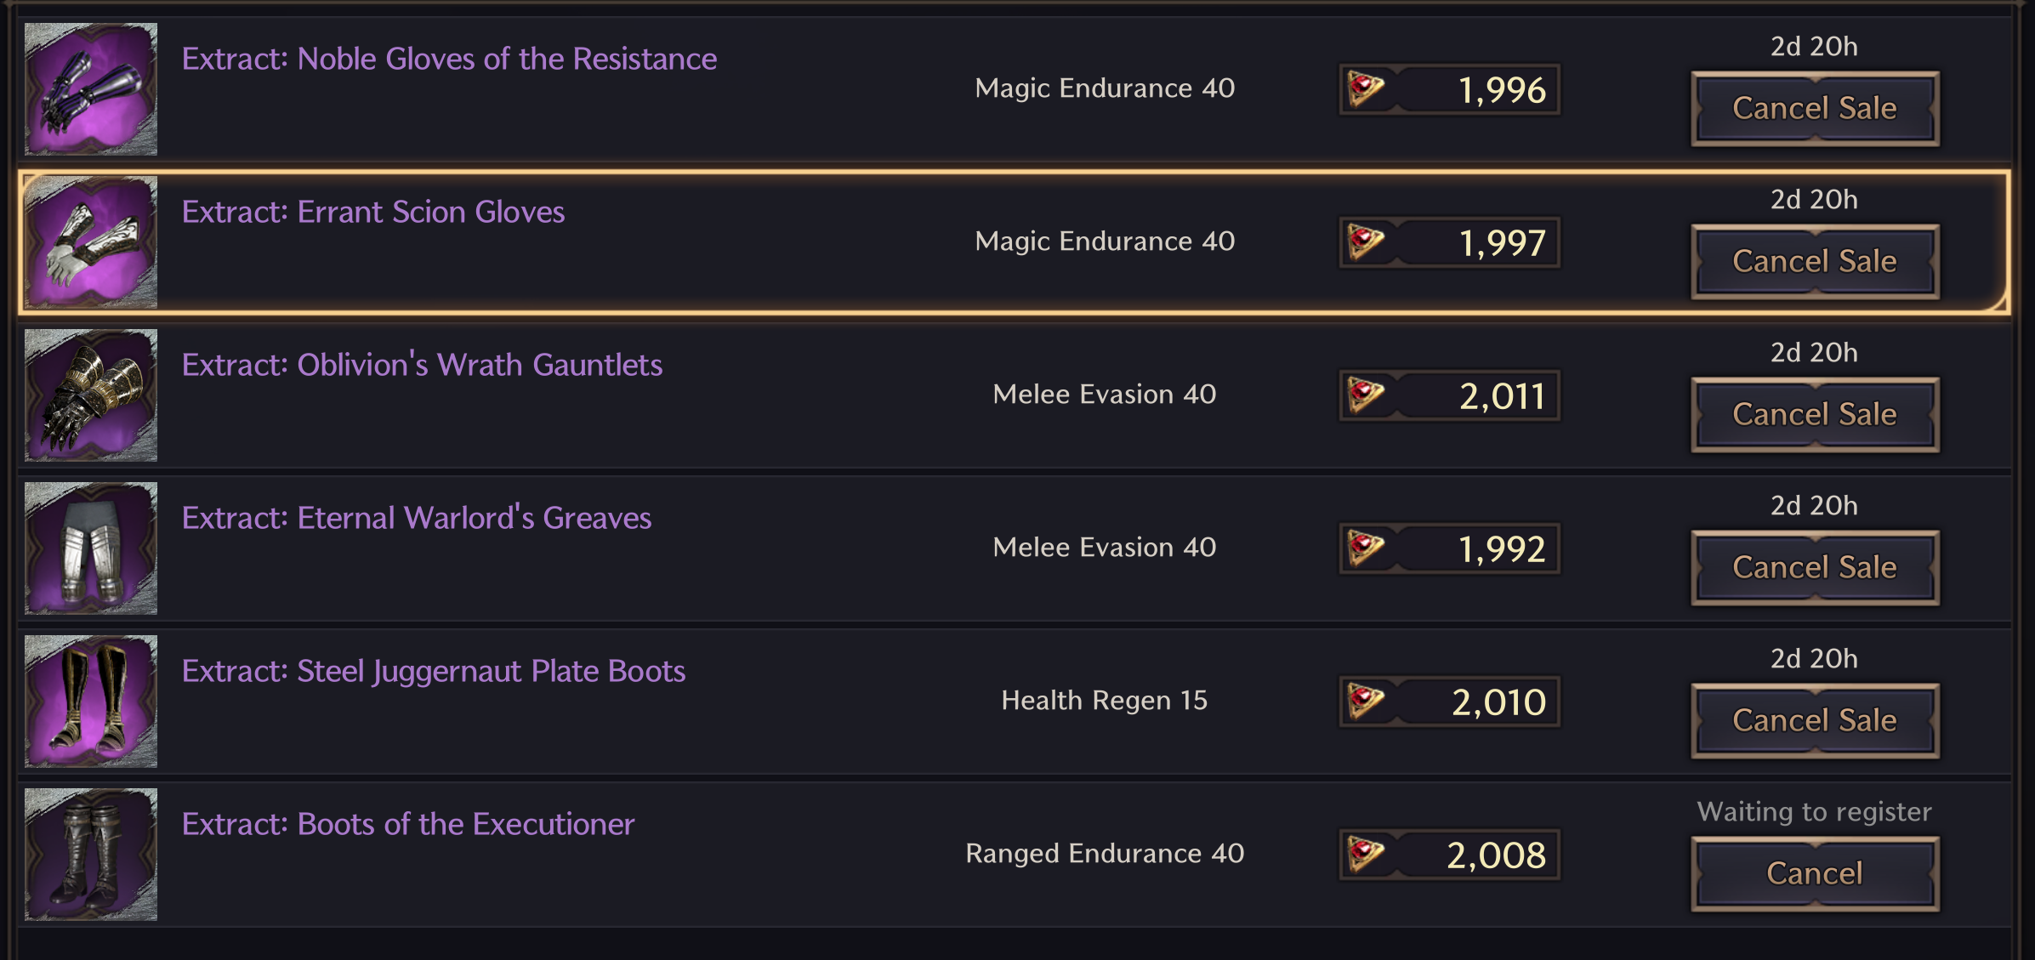
Task: Cancel sale of Errant Scion Gloves
Action: (x=1815, y=262)
